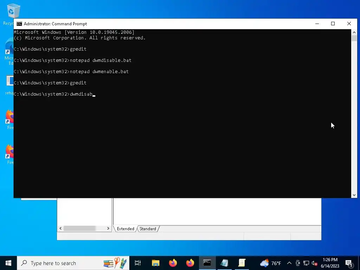This screenshot has height=270, width=360.
Task: Click the Meet Now tray icon
Action: pos(298,263)
